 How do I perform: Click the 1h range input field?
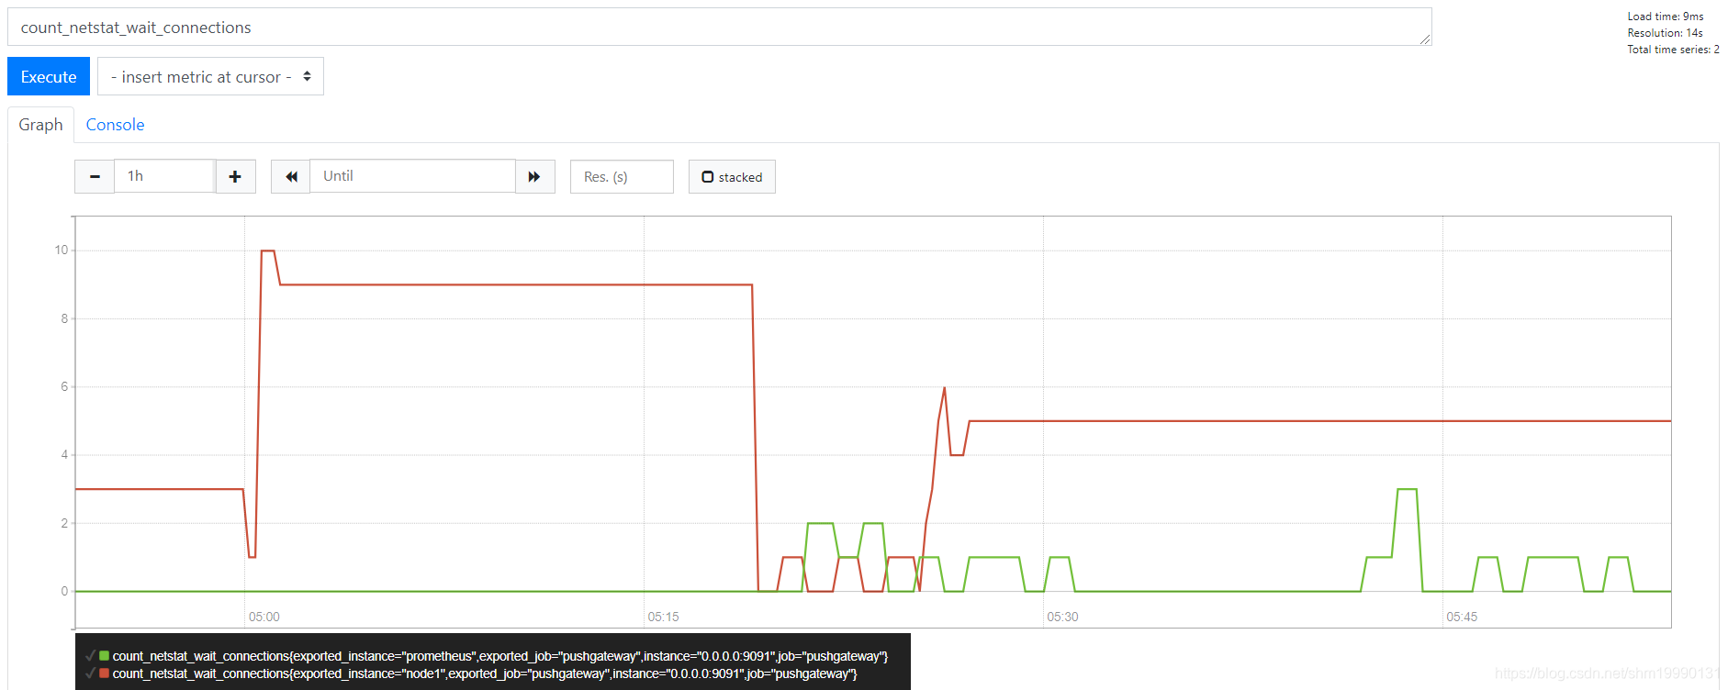pos(164,176)
